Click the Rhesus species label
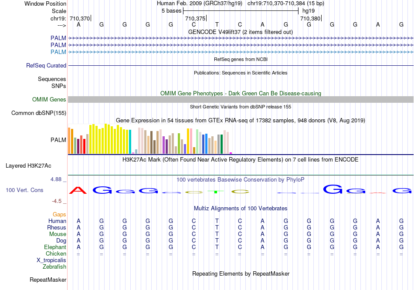 click(x=57, y=227)
